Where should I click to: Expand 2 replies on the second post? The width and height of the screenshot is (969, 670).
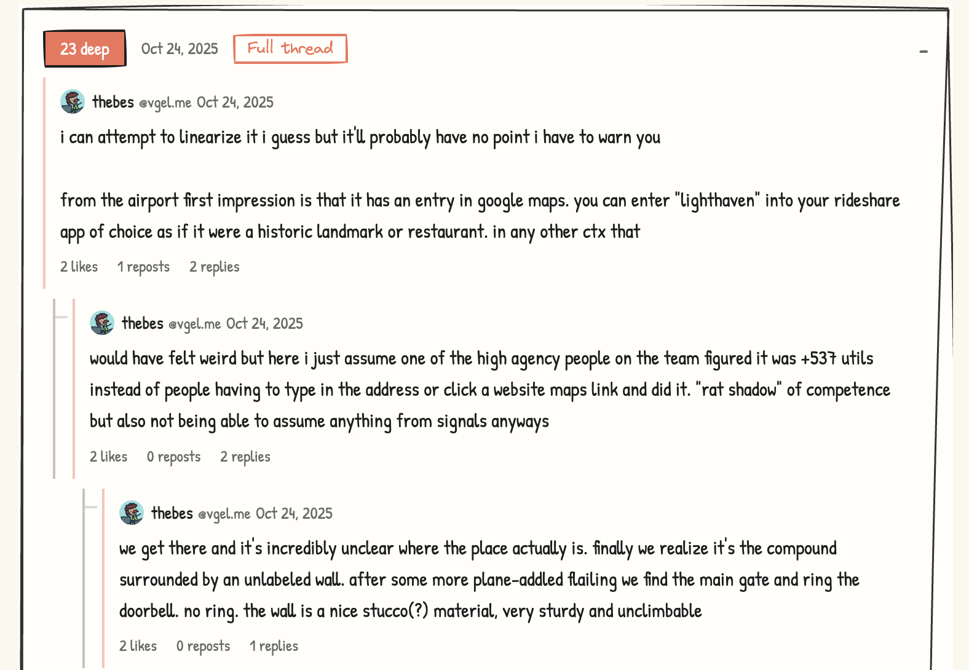pyautogui.click(x=245, y=457)
